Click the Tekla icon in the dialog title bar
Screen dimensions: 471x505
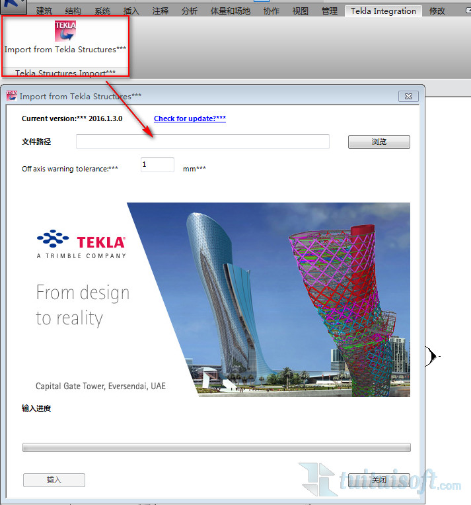(12, 96)
